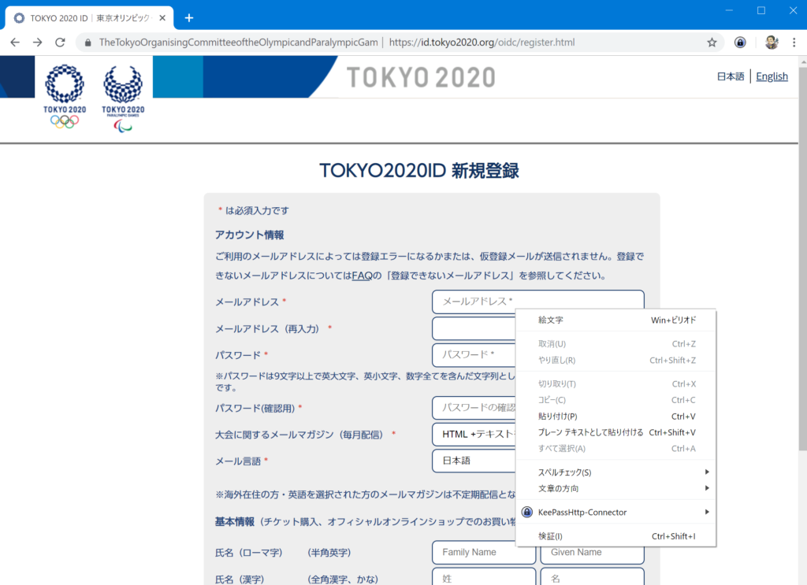The height and width of the screenshot is (585, 807).
Task: Click the browser back navigation arrow
Action: click(15, 43)
